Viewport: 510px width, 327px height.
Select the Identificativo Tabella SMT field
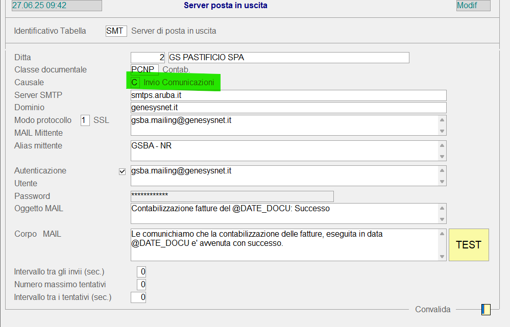[116, 31]
